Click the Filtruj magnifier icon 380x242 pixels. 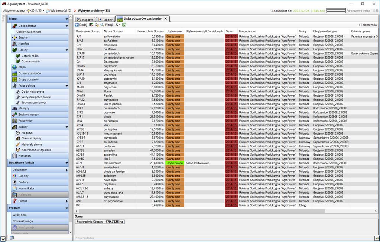(x=102, y=25)
